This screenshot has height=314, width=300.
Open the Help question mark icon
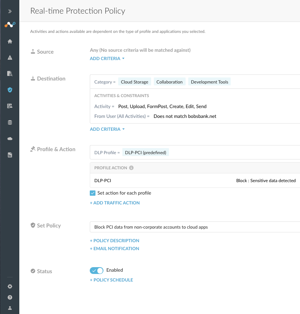tap(10, 297)
